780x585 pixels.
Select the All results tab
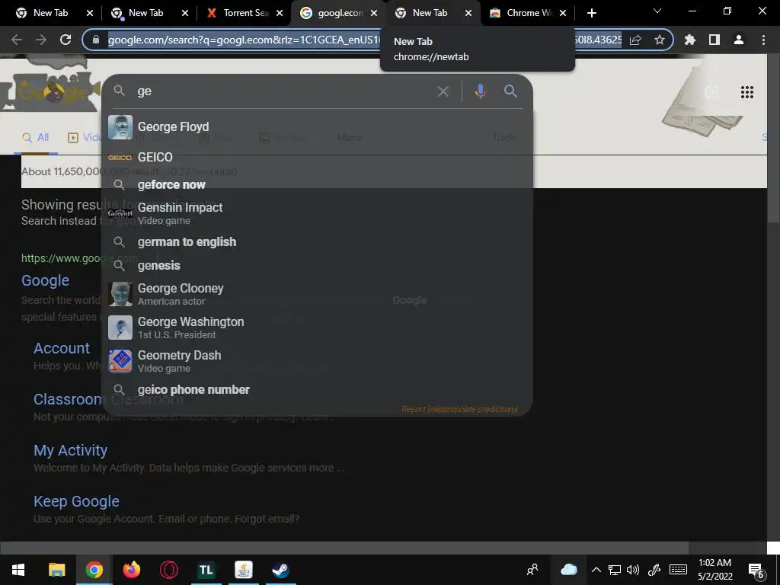tap(36, 137)
